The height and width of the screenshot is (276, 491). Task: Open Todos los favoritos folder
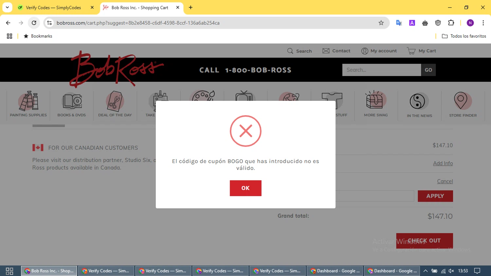coord(464,36)
